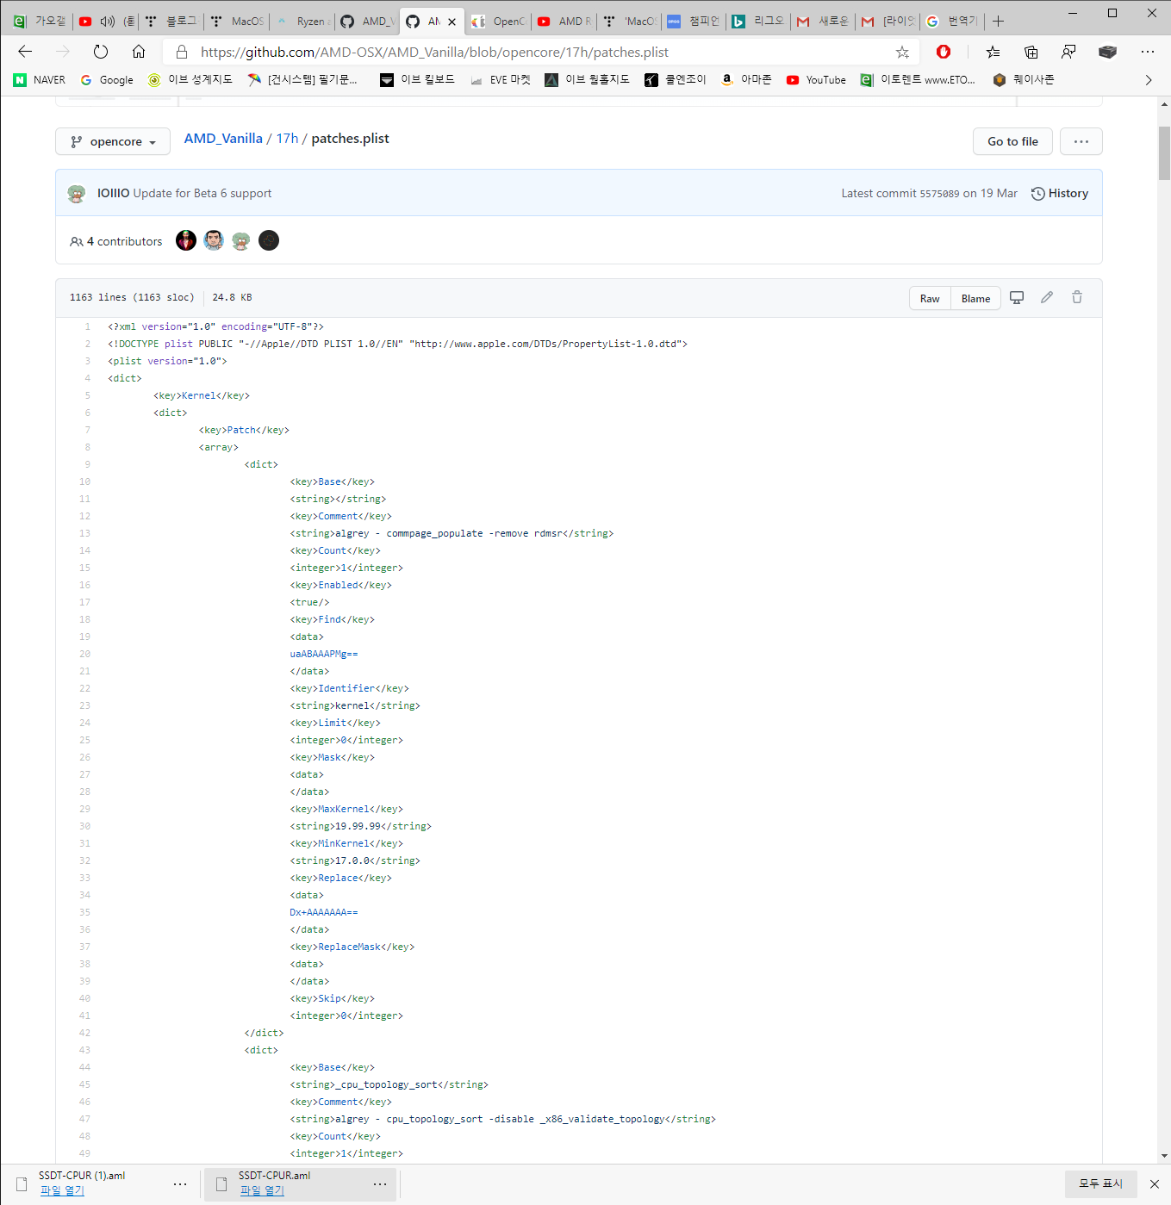The image size is (1171, 1205).
Task: Show all downloads button
Action: point(1100,1183)
